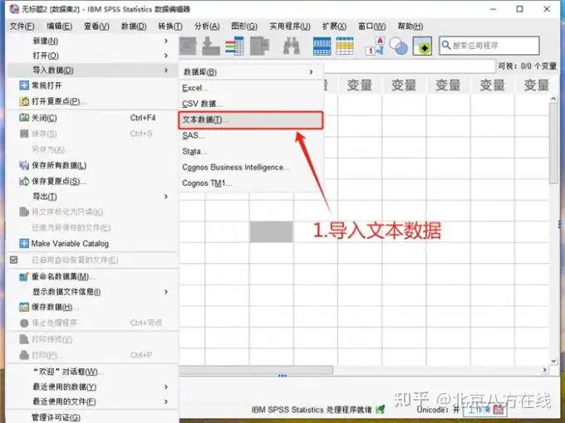The width and height of the screenshot is (565, 423).
Task: Click the Make Variable Catalog icon
Action: [x=24, y=244]
